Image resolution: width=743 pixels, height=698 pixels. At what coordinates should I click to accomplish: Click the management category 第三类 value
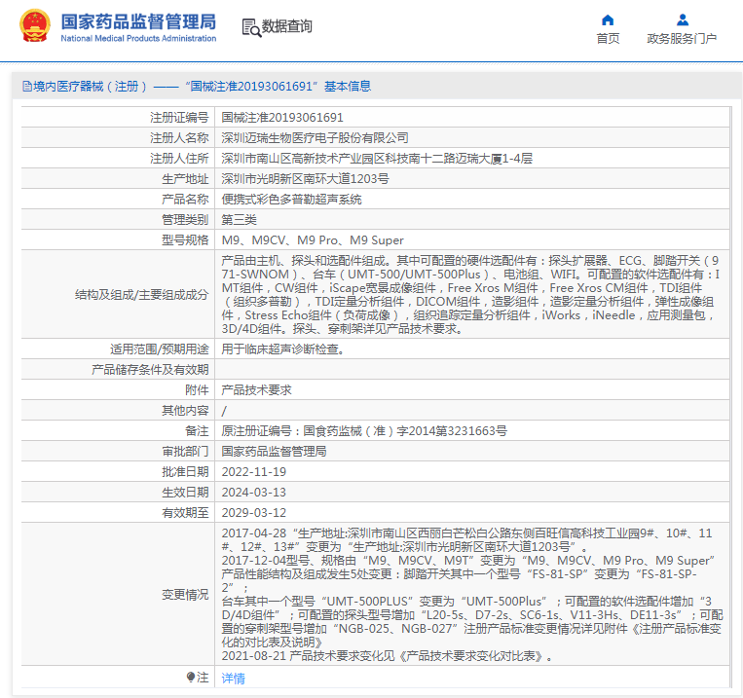pos(240,219)
